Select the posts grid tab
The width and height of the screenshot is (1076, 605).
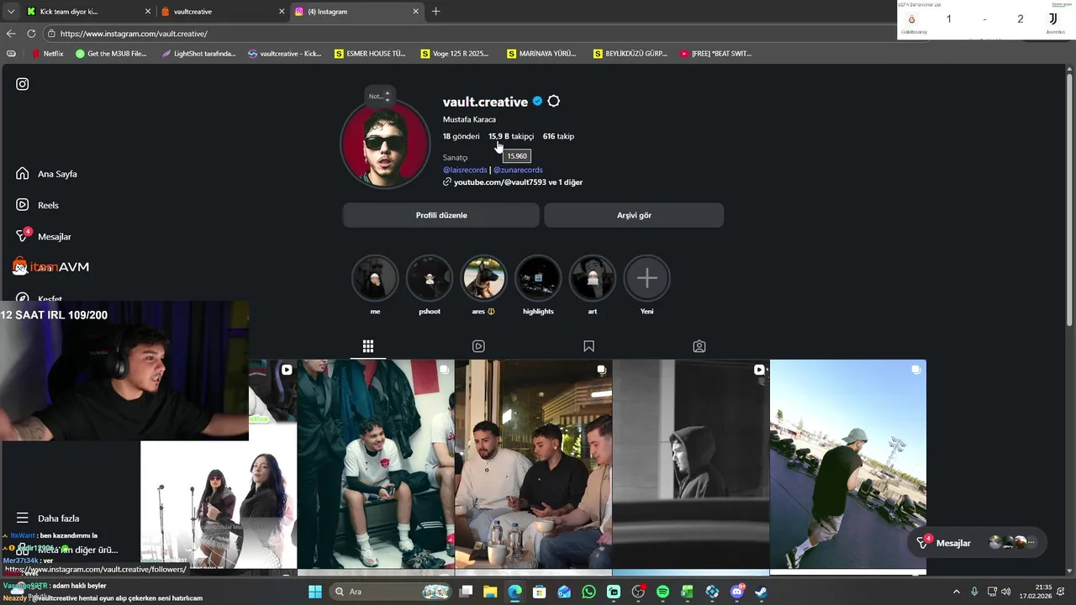click(x=368, y=346)
